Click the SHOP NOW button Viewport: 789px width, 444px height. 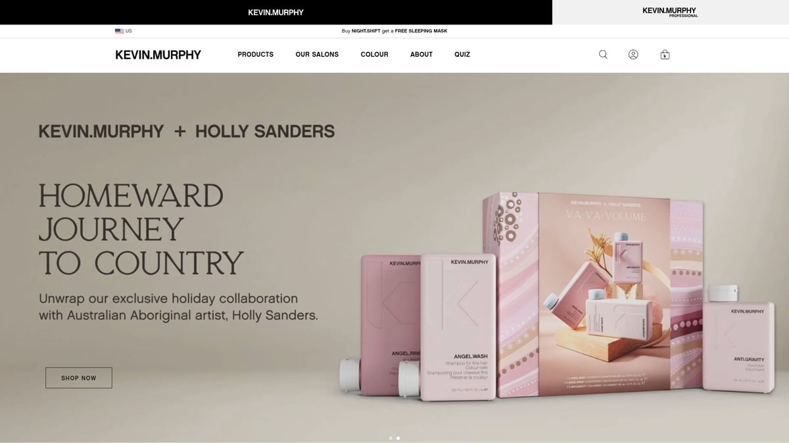pyautogui.click(x=79, y=378)
